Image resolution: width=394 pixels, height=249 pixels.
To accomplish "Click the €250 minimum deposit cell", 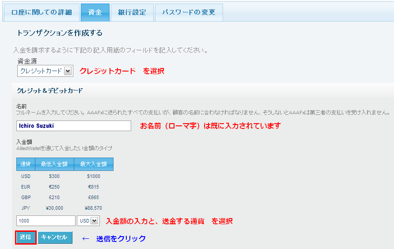I will [54, 187].
